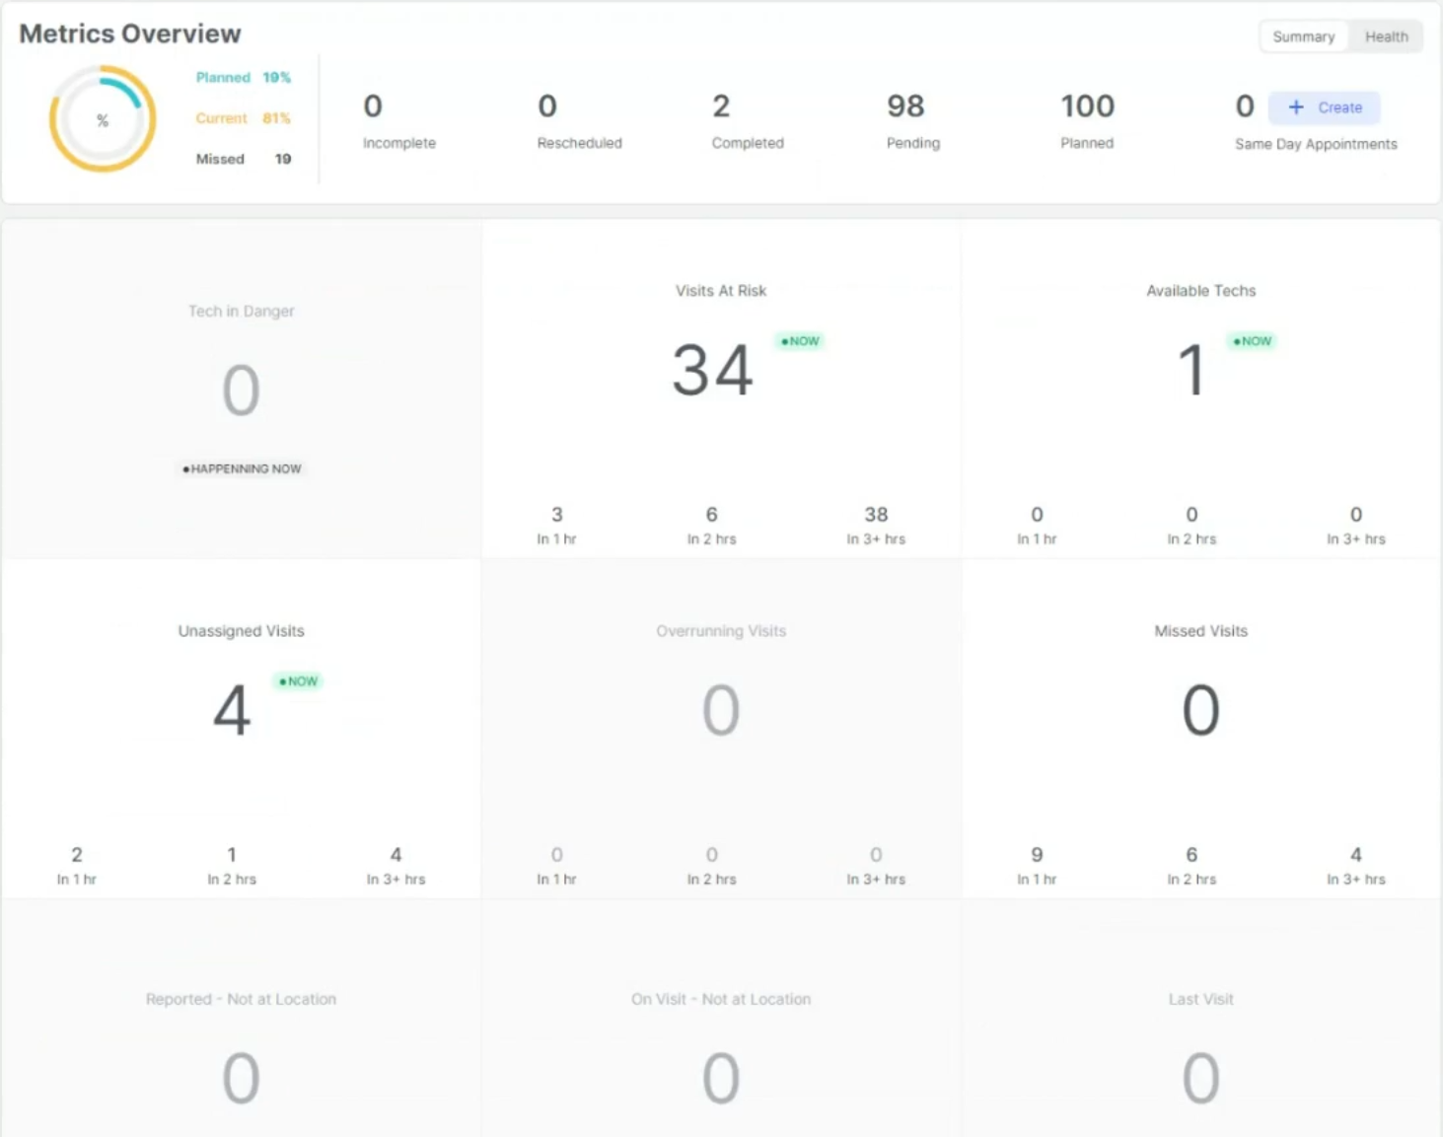Click the Create appointment button
This screenshot has height=1137, width=1443.
(x=1325, y=107)
